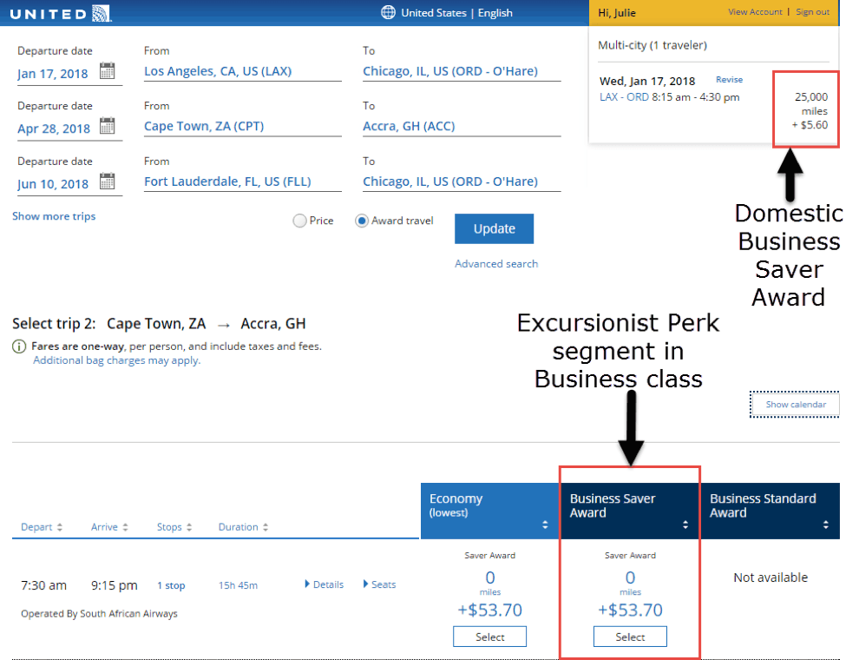Click Show calendar for flexible dates
The height and width of the screenshot is (660, 846).
coord(794,404)
